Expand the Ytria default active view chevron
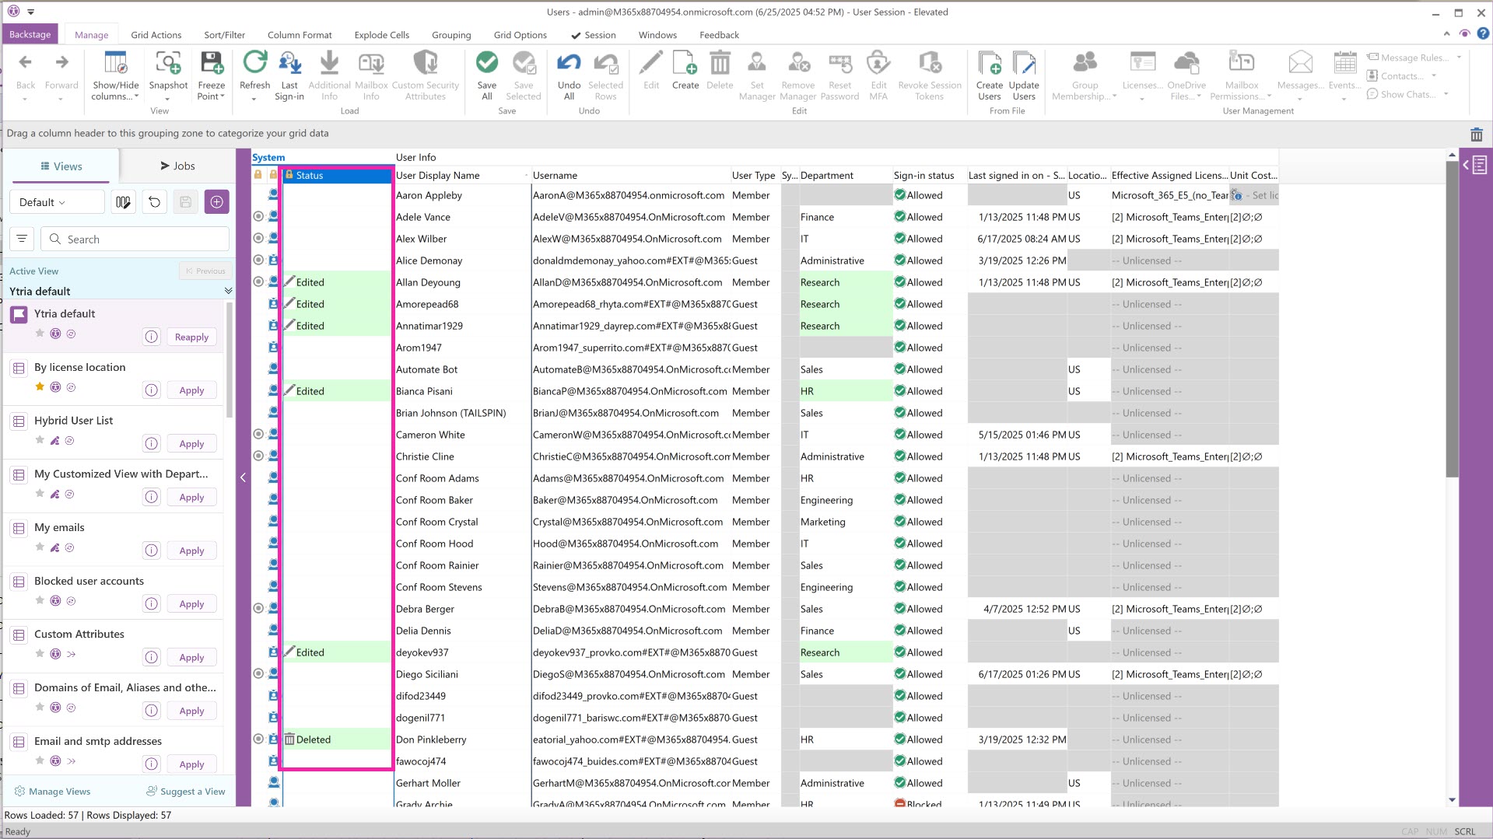The width and height of the screenshot is (1493, 839). pos(228,291)
